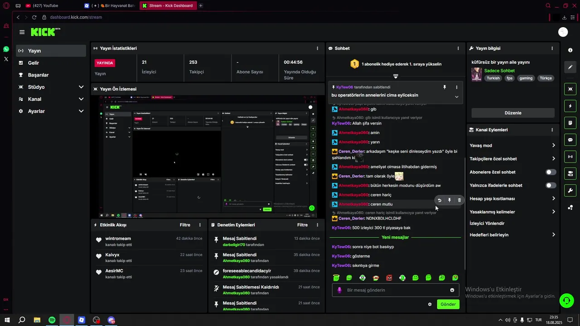Click Filtre in Etkinlik Akışı panel
This screenshot has height=326, width=580.
click(x=185, y=225)
